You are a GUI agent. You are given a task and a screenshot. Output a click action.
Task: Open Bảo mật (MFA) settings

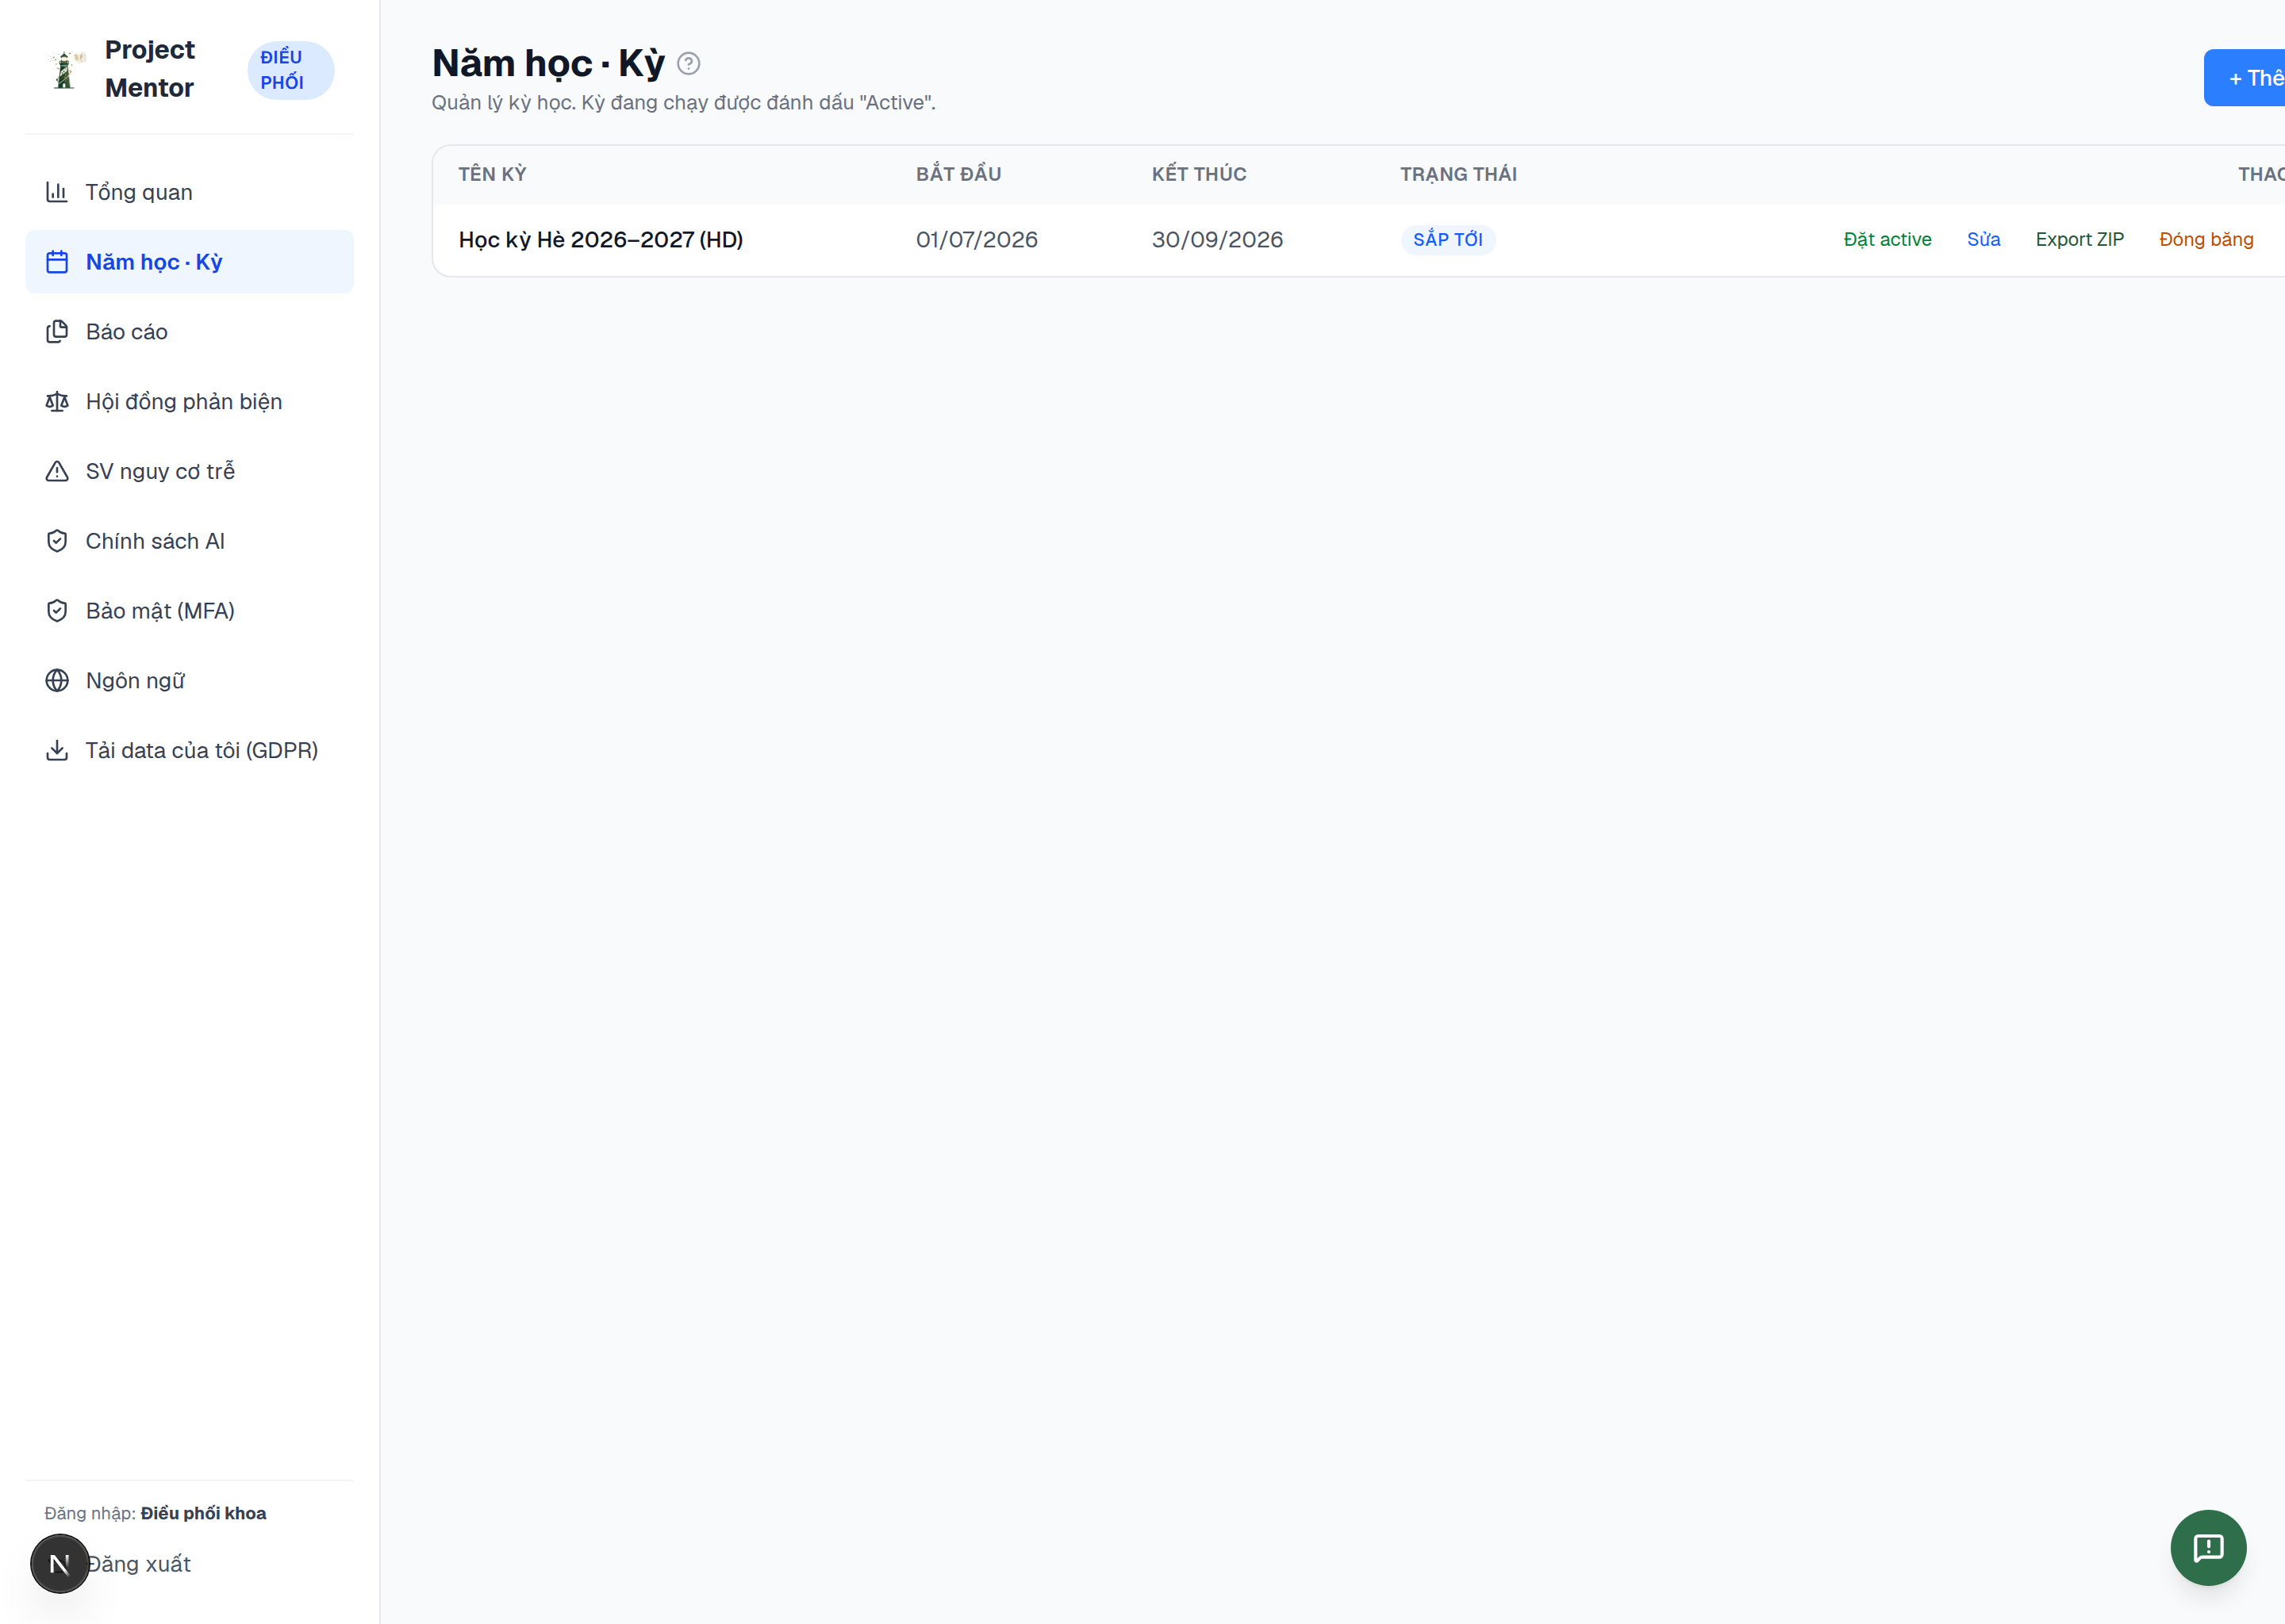point(189,611)
